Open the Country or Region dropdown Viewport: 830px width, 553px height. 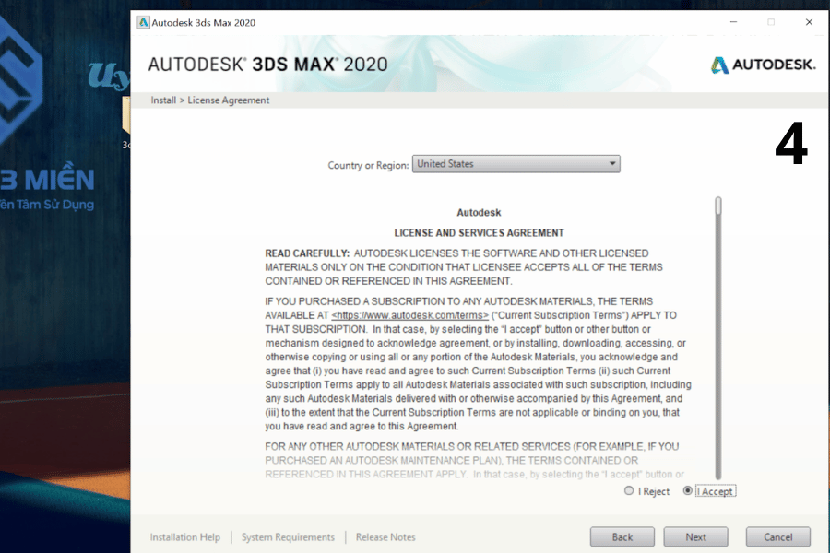click(516, 164)
